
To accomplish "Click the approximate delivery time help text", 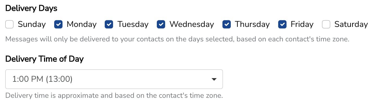I will point(114,95).
